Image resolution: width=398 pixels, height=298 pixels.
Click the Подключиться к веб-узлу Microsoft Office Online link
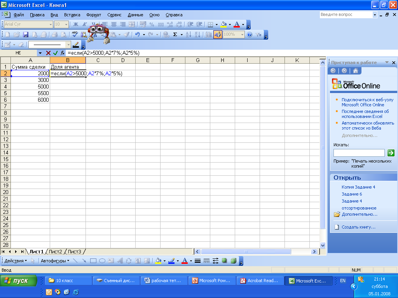367,102
